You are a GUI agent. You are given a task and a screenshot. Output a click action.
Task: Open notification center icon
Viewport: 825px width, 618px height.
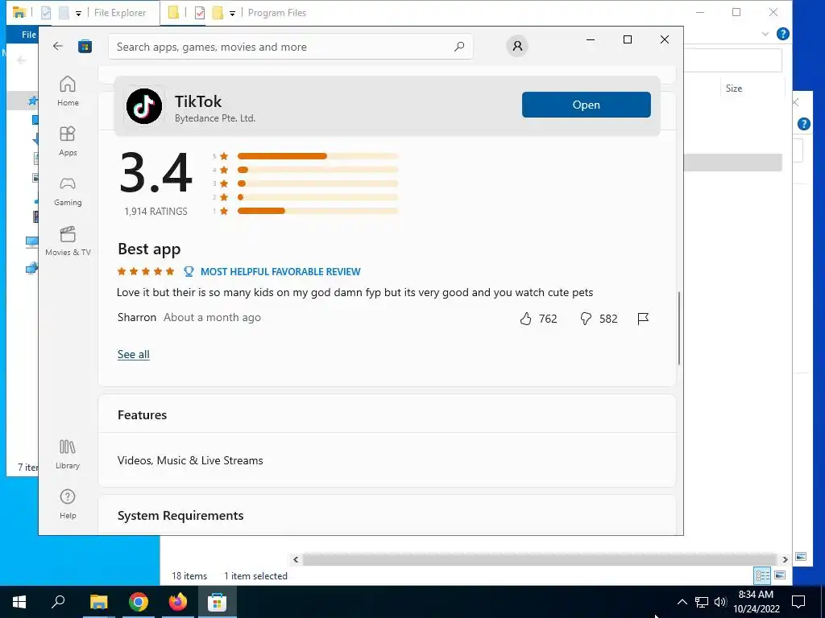[x=798, y=602]
